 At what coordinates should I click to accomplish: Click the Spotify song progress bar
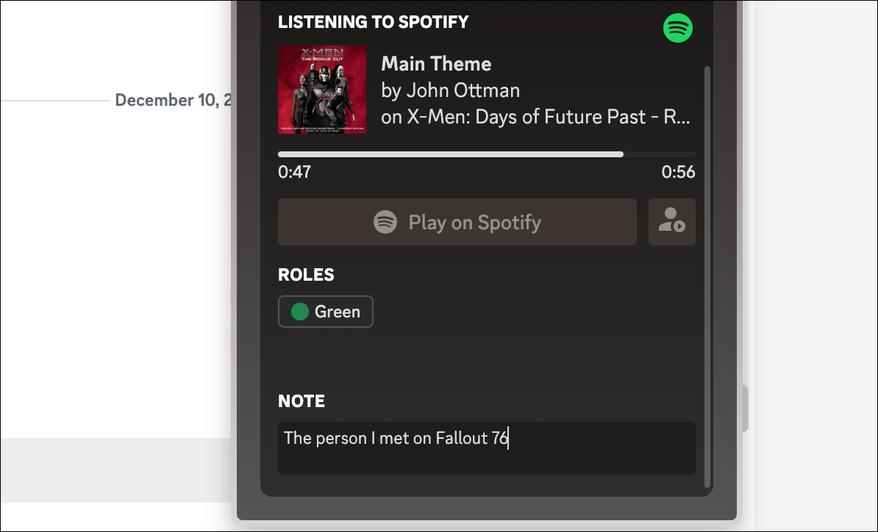point(487,154)
